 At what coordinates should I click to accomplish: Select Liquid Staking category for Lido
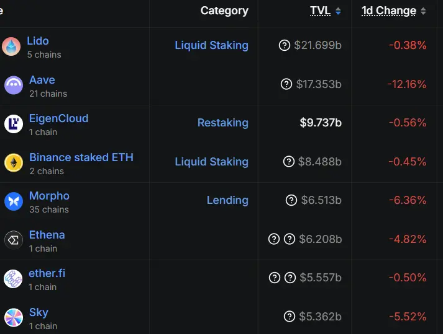211,45
